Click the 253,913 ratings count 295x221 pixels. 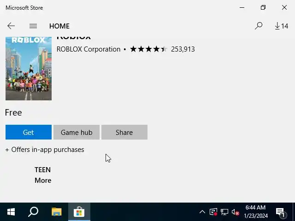(183, 49)
